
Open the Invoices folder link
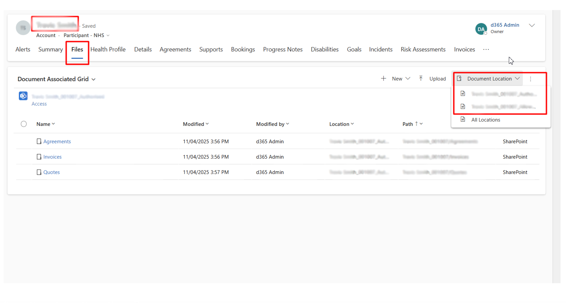coord(52,157)
